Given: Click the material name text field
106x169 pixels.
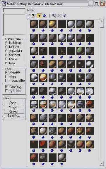Looking at the screenshot, I should (x=14, y=11).
